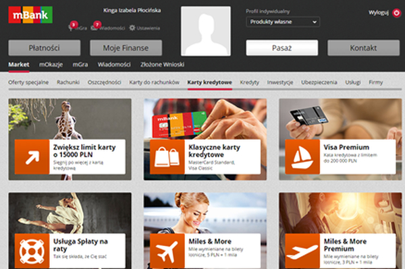
Task: Click the orange arrow icon on Zwiększ limit karty
Action: point(32,157)
